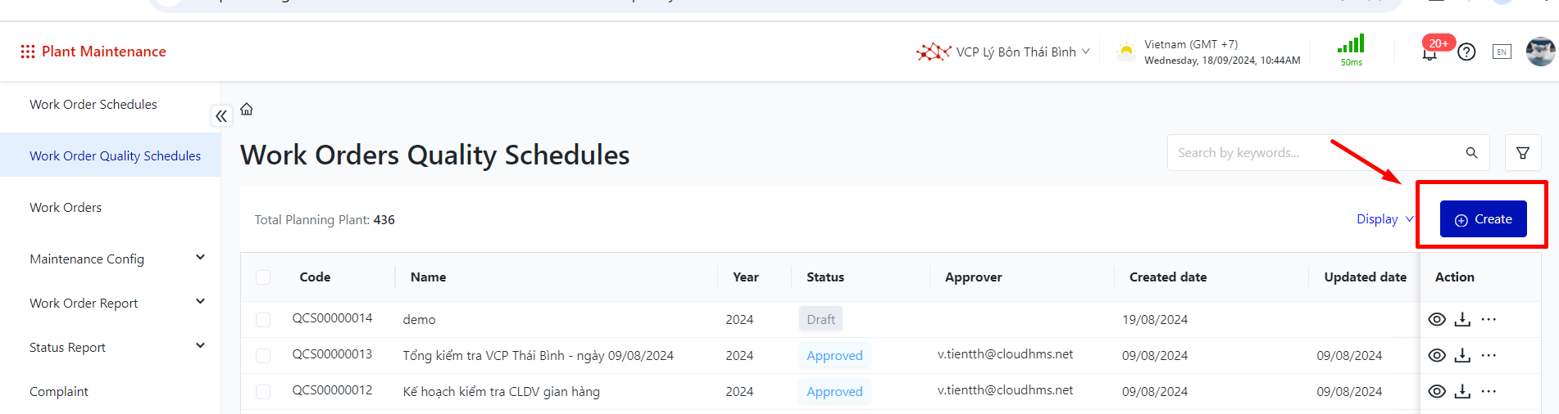Select the QCS00000014 row checkbox
The height and width of the screenshot is (414, 1559).
tap(263, 320)
